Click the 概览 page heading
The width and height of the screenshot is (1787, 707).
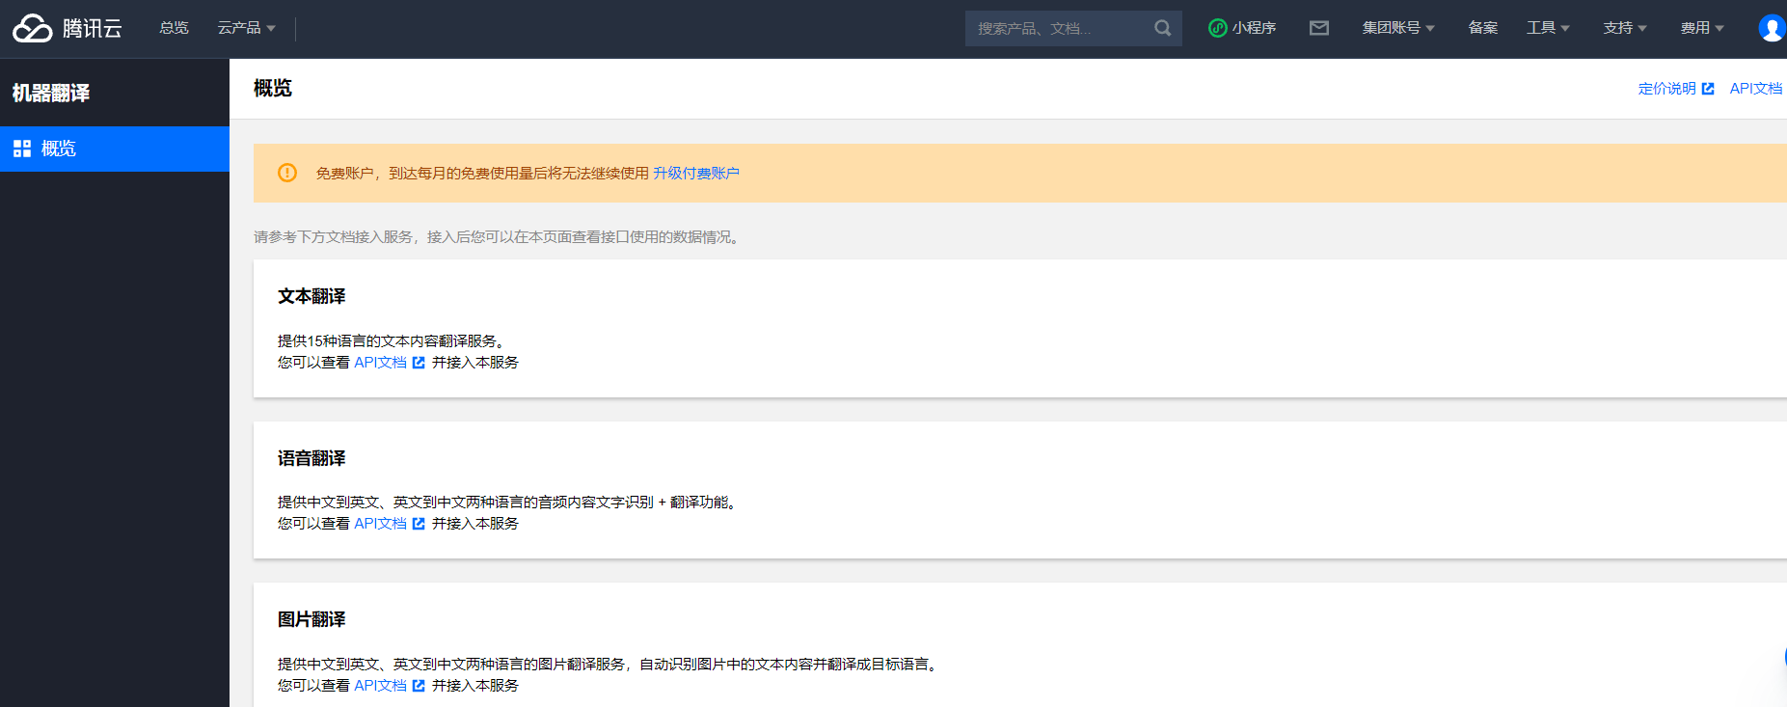[273, 88]
